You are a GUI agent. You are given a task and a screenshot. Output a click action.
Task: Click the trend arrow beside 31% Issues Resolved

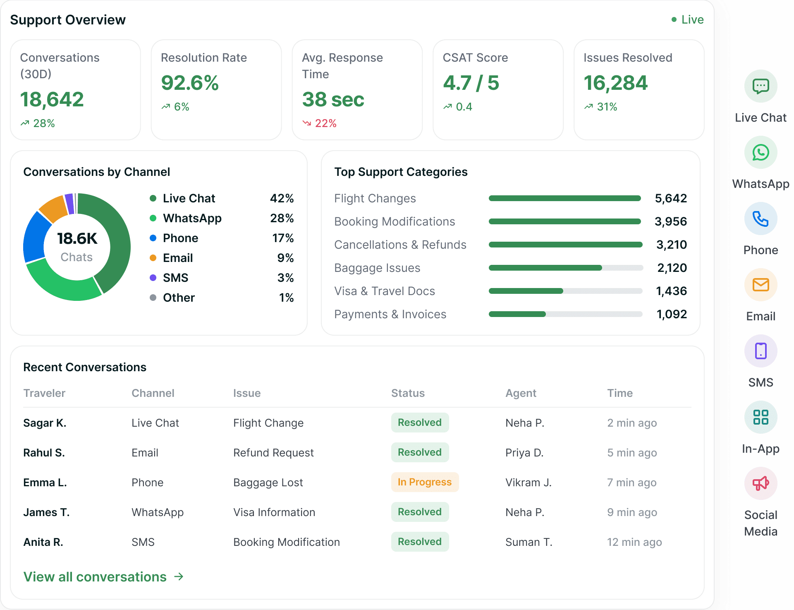click(589, 107)
